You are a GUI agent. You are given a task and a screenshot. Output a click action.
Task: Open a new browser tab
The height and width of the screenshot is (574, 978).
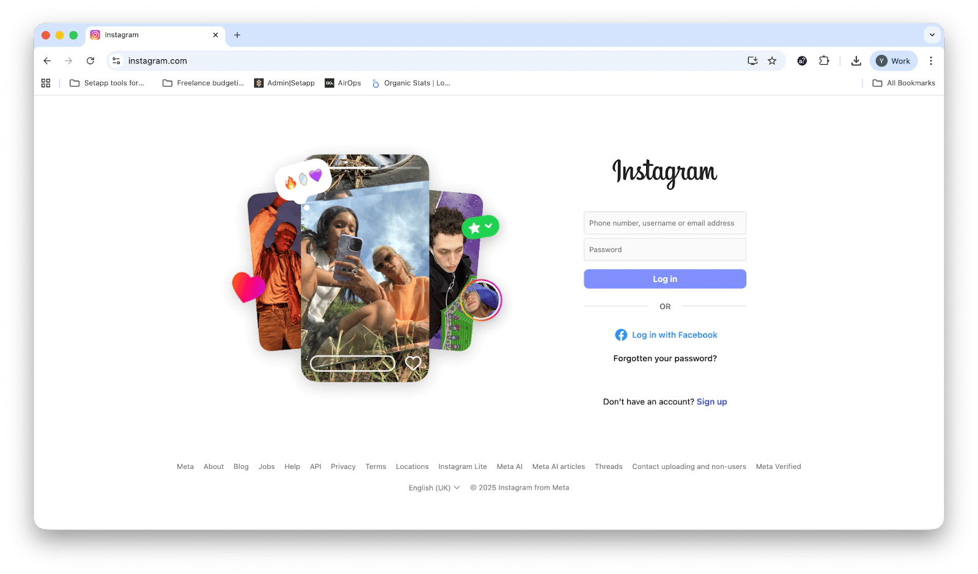click(237, 35)
